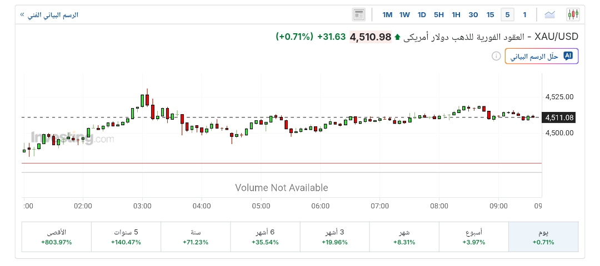This screenshot has width=600, height=266.
Task: Choose the 5H interval
Action: coord(439,15)
